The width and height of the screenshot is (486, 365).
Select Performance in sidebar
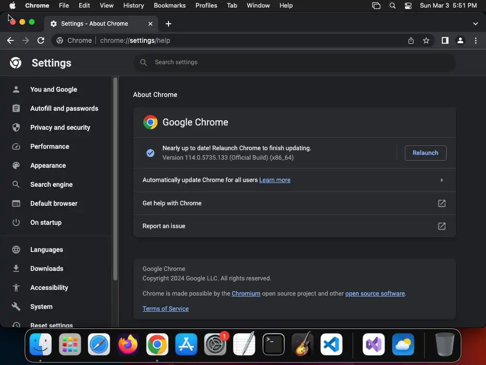pyautogui.click(x=49, y=146)
